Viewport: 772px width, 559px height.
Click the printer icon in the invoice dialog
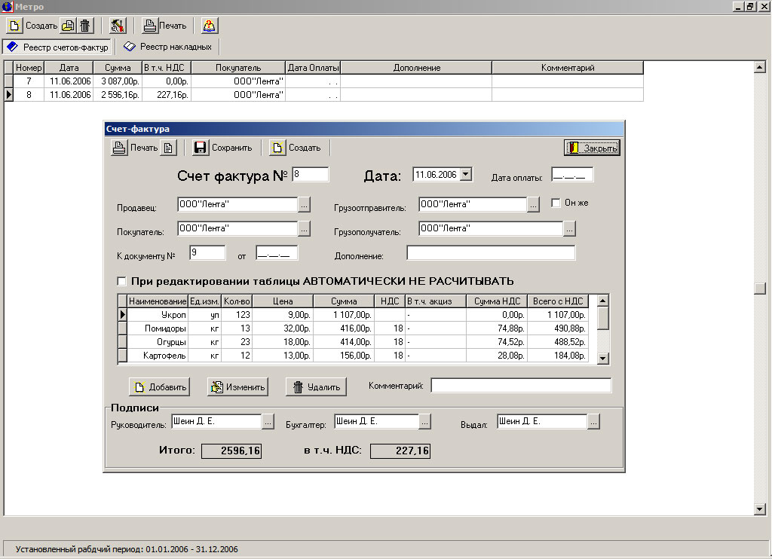pyautogui.click(x=119, y=148)
